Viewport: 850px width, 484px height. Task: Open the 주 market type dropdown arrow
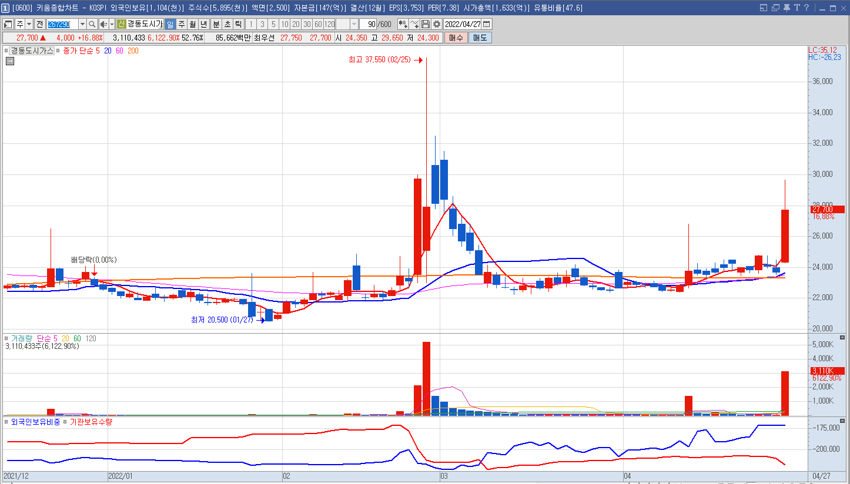pyautogui.click(x=29, y=24)
